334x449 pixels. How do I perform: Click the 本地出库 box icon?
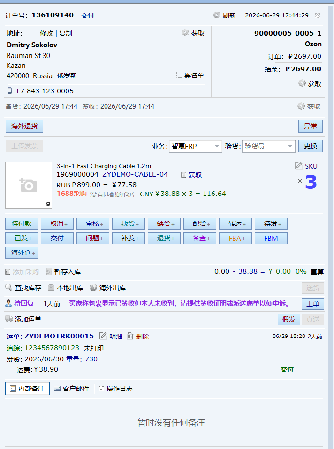[51, 287]
